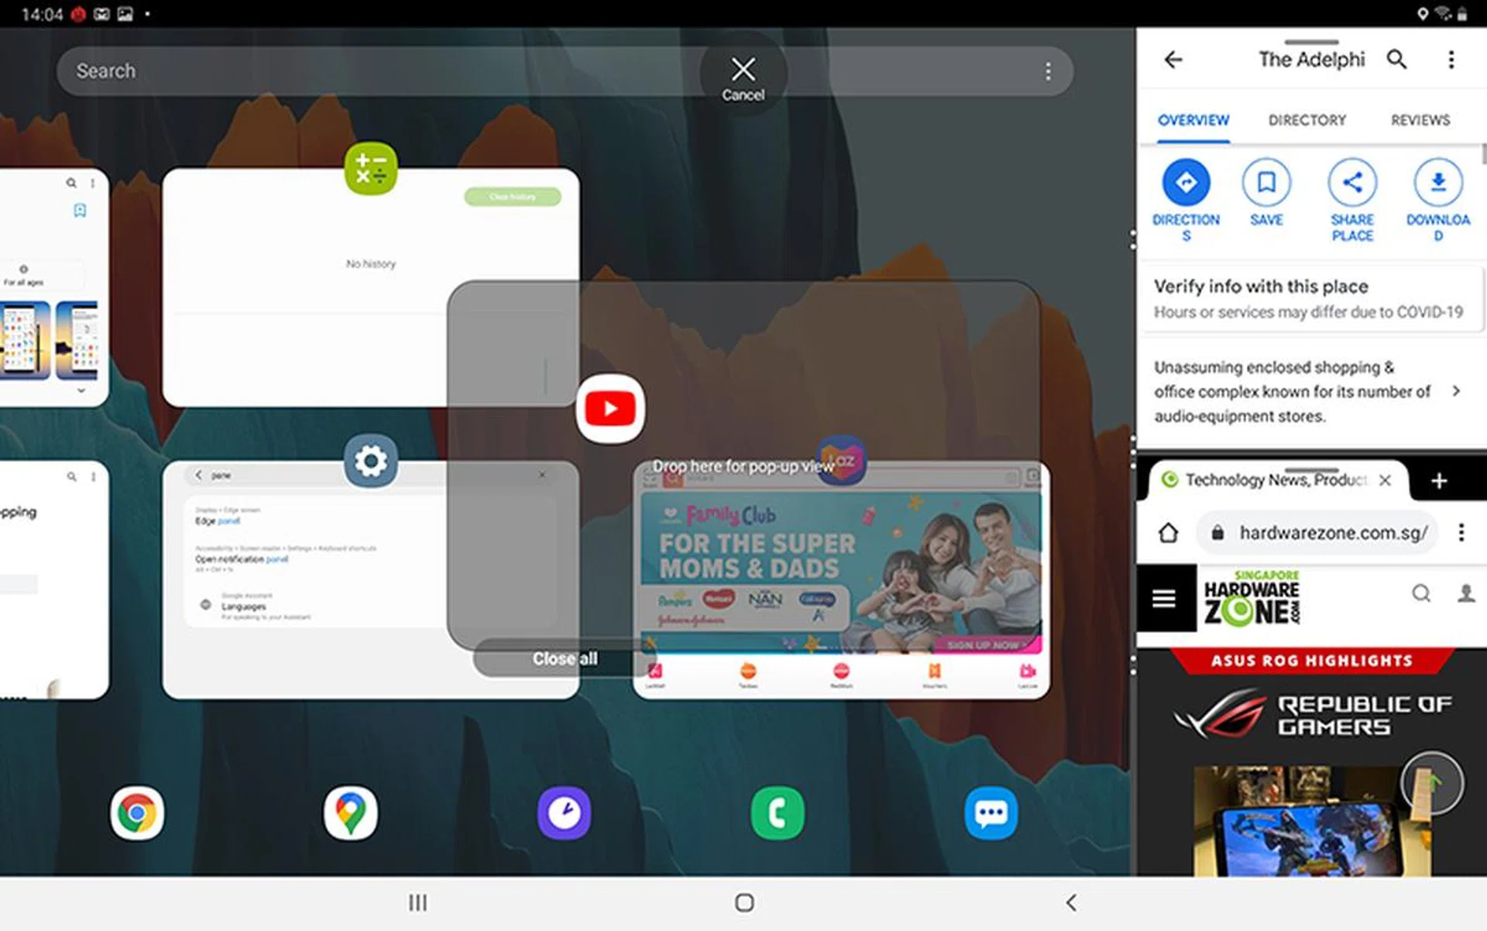Switch to the Directory tab
The width and height of the screenshot is (1487, 931).
pos(1307,120)
